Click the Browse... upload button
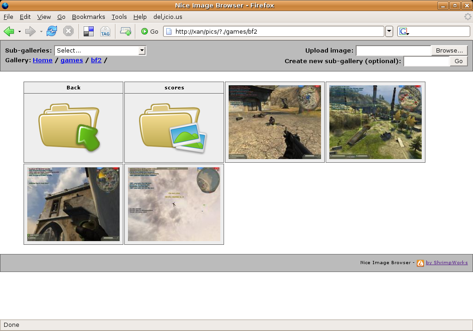 (449, 51)
